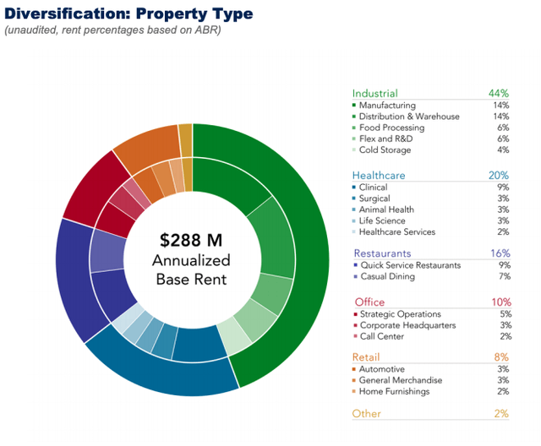Select the Office '10%' value

501,302
